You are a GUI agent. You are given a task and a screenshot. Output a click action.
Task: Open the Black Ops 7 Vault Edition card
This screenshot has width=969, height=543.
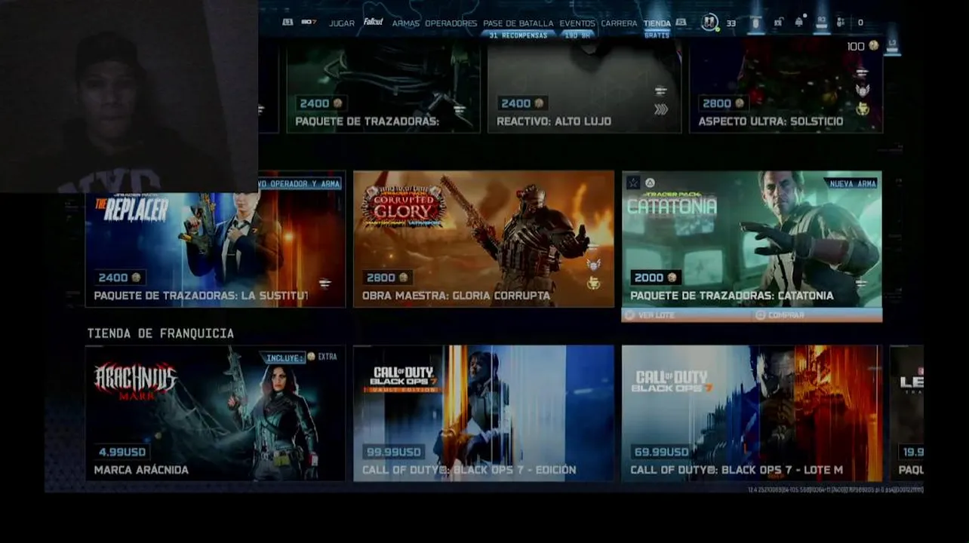tap(484, 413)
